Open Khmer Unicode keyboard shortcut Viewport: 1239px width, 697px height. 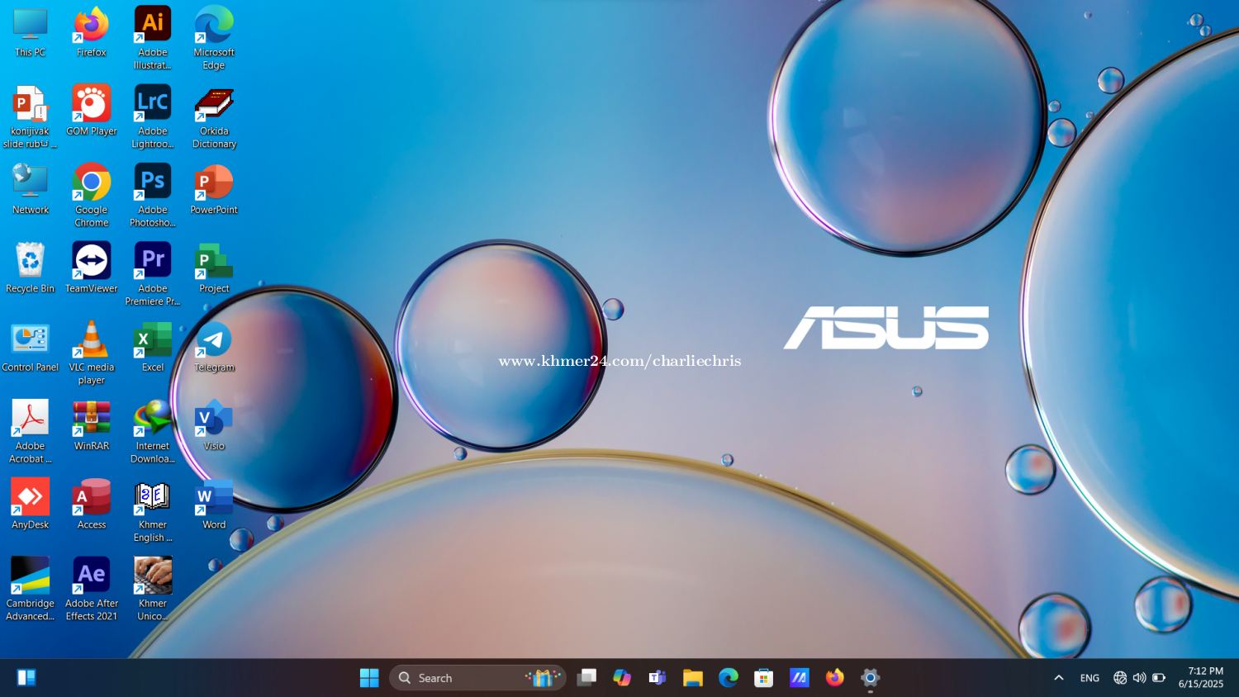pos(153,589)
